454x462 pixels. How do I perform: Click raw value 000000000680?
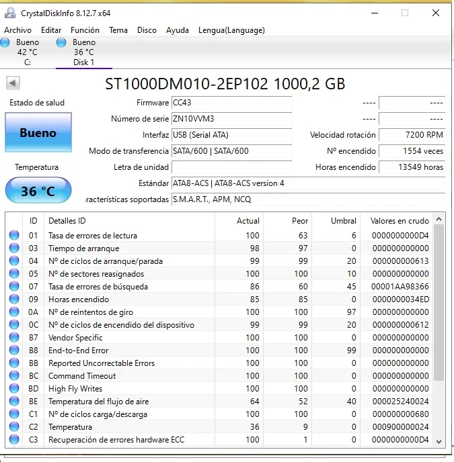[x=400, y=414]
